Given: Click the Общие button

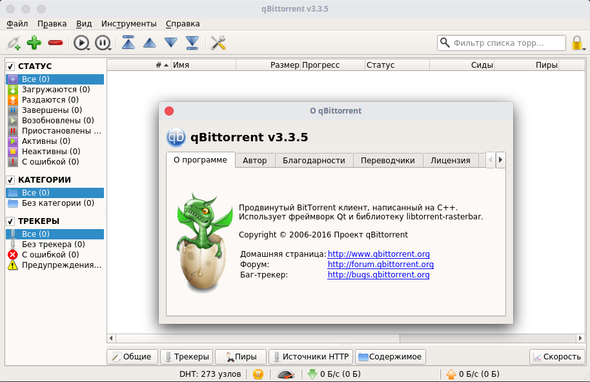Looking at the screenshot, I should click(132, 357).
